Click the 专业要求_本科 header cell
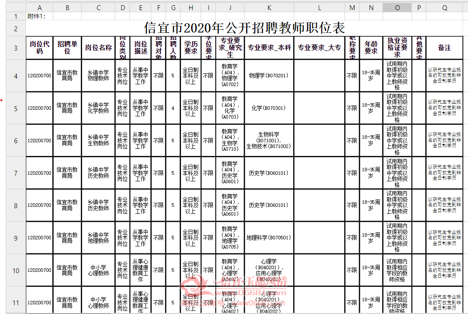This screenshot has height=314, width=468. pos(269,48)
